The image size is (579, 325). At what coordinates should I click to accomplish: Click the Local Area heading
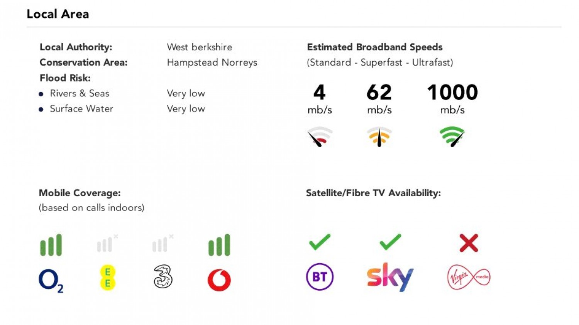58,14
